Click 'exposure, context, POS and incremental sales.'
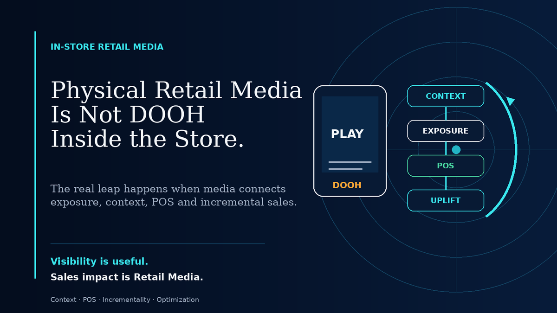 tap(174, 203)
